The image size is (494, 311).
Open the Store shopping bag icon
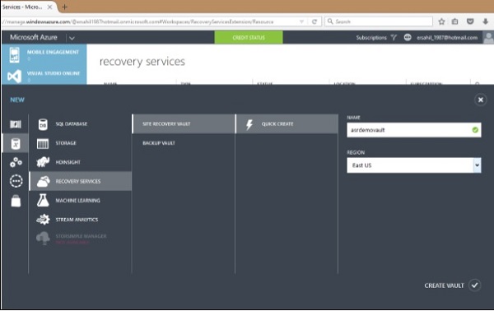(16, 201)
